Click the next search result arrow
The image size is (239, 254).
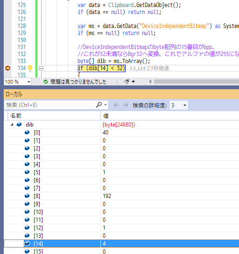(126, 105)
